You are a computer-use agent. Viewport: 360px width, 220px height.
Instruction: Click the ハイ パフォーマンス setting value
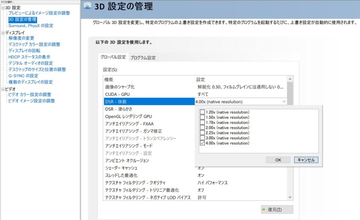click(x=213, y=183)
